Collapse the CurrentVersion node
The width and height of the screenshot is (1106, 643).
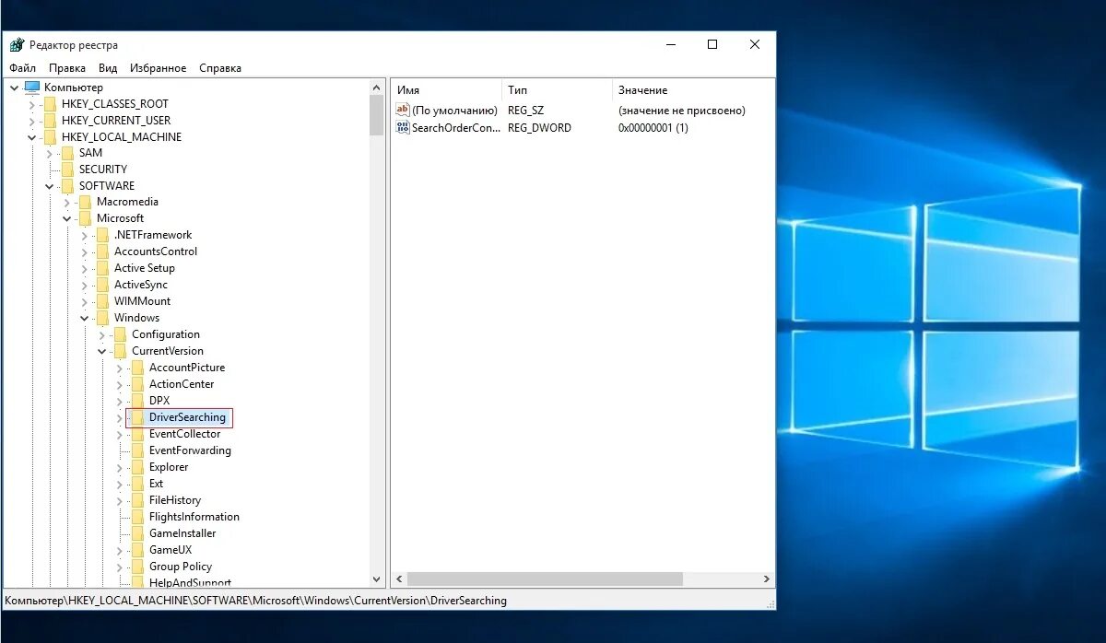coord(101,351)
